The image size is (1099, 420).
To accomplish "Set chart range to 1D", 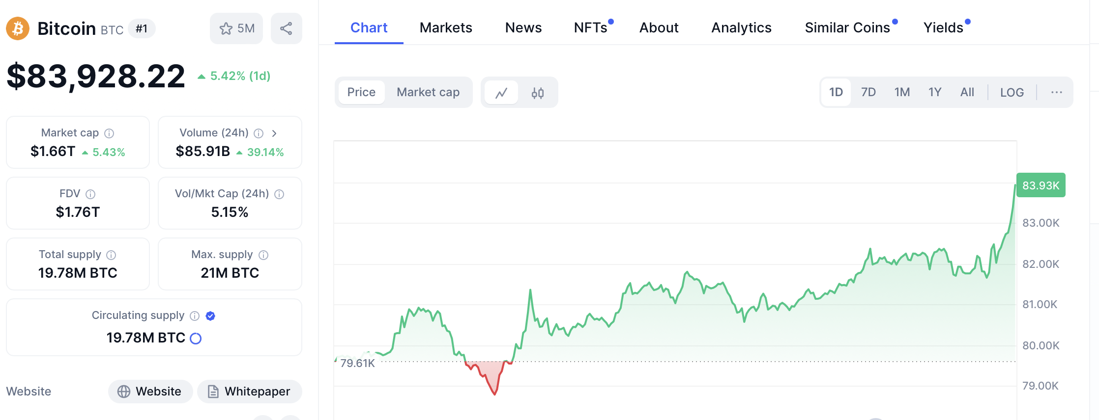I will point(836,92).
